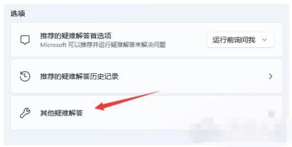This screenshot has width=292, height=147.
Task: Click the Microsoft 可以推荐并运行疑难解答 description
Action: click(x=103, y=45)
